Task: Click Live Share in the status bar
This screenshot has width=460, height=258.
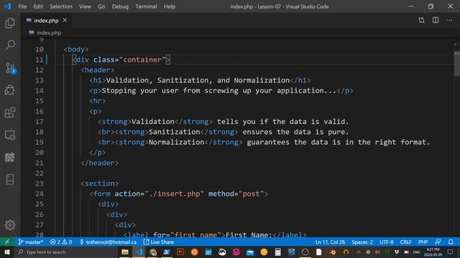Action: click(159, 242)
